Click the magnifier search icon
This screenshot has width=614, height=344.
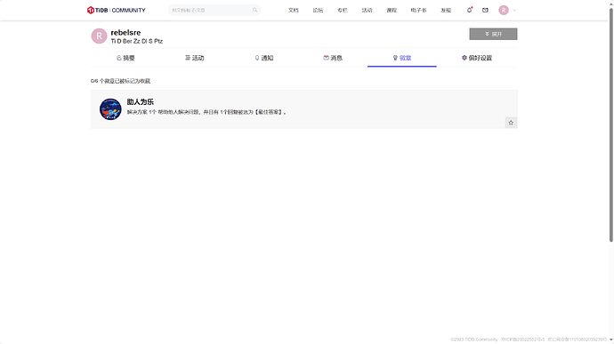pos(254,10)
